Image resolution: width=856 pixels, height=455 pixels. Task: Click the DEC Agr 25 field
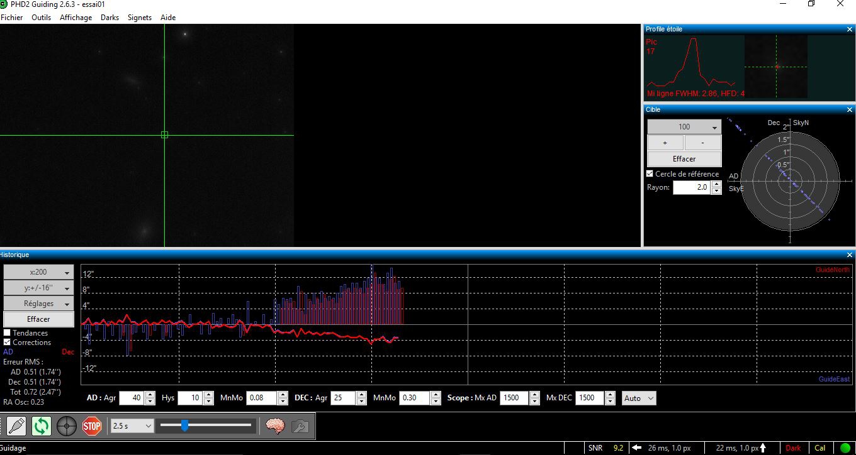343,398
